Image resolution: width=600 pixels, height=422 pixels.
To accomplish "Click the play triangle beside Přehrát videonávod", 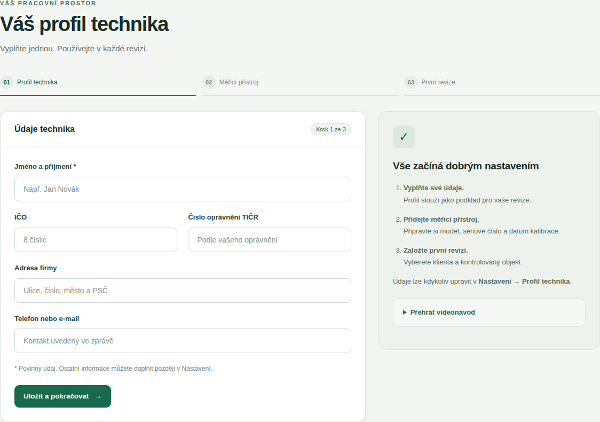I will click(x=405, y=312).
